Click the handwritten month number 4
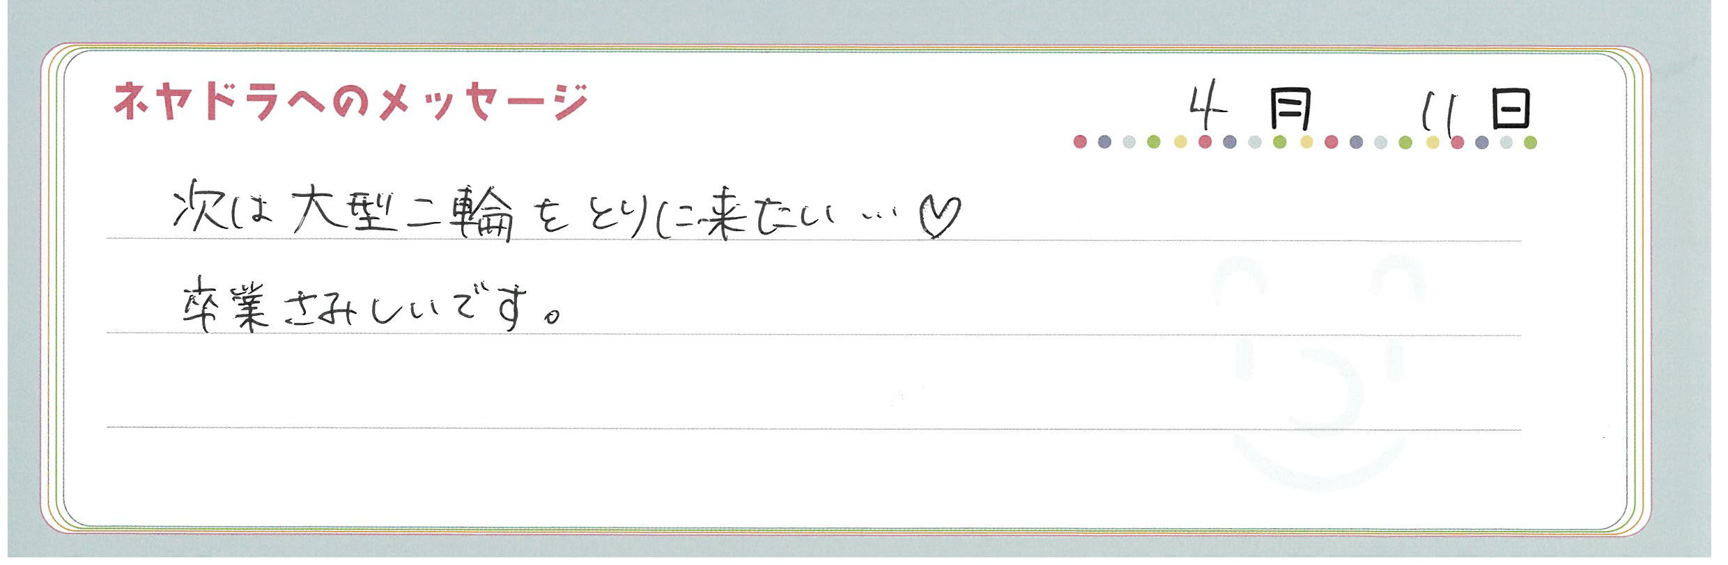Screen dimensions: 1728x565 pyautogui.click(x=1207, y=109)
